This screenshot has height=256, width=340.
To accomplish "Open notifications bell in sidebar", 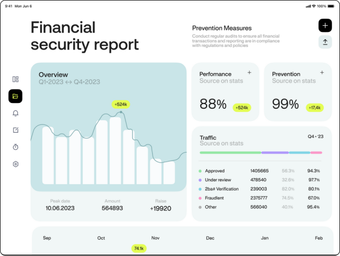I will pos(16,113).
